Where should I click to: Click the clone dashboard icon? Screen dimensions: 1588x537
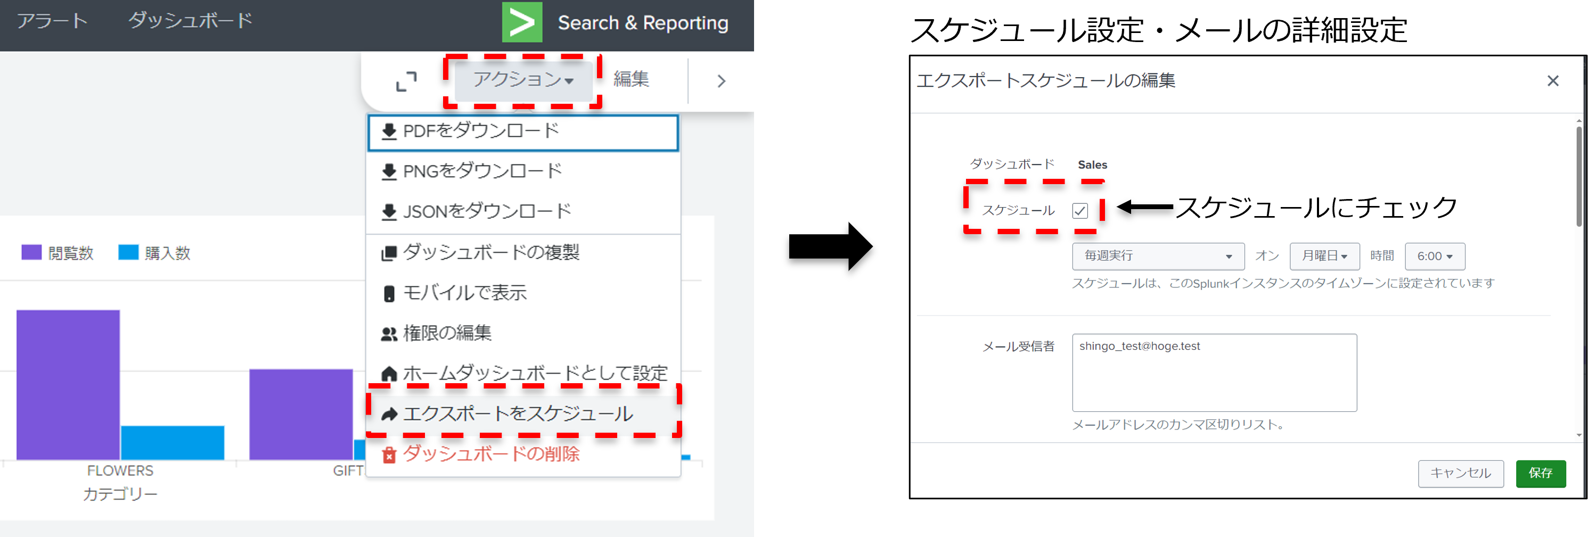coord(389,253)
